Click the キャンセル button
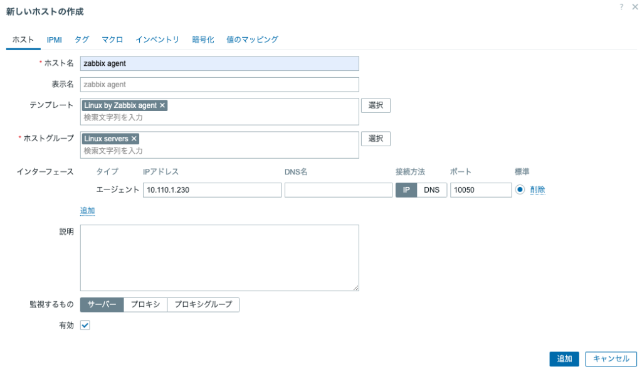This screenshot has height=369, width=642. pos(611,359)
